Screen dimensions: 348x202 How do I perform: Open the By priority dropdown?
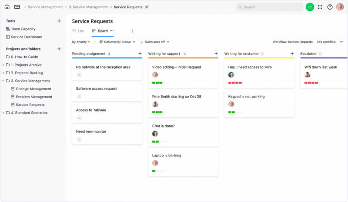(81, 42)
